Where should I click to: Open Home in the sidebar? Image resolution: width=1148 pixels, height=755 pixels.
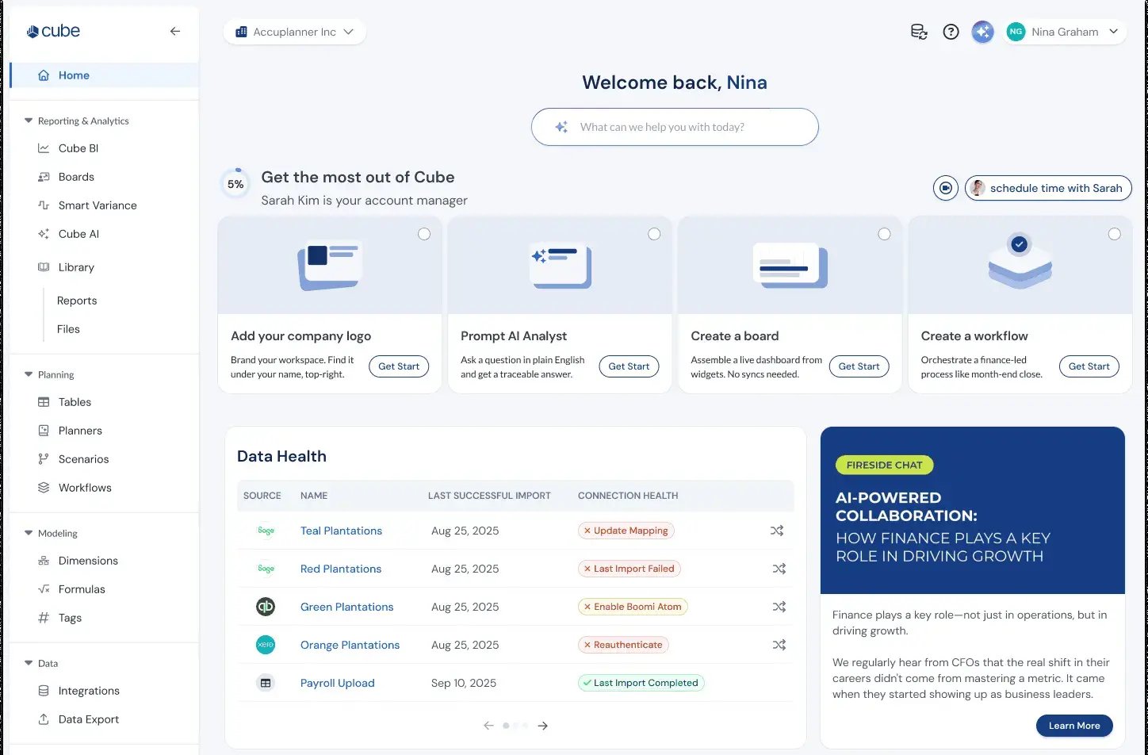click(104, 75)
